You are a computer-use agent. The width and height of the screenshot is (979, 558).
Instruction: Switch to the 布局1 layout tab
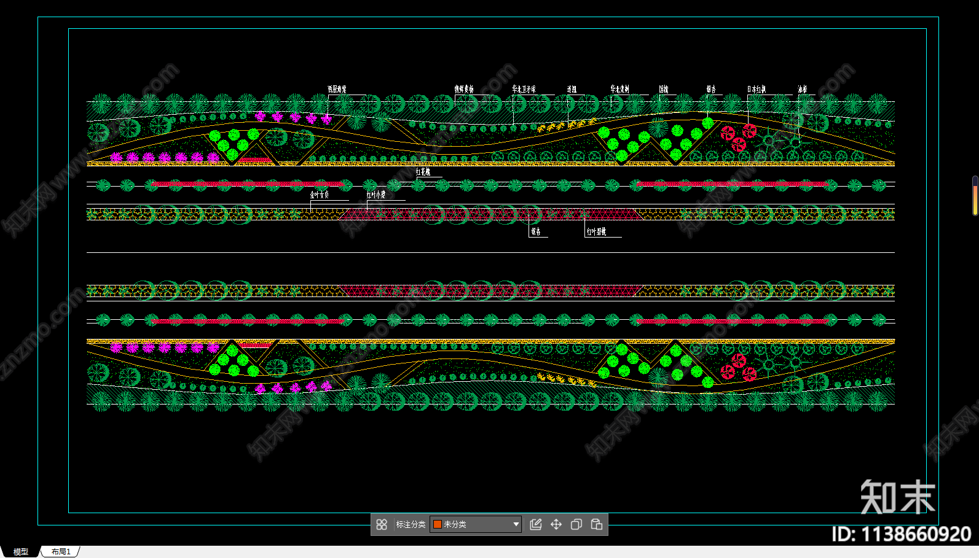[61, 552]
